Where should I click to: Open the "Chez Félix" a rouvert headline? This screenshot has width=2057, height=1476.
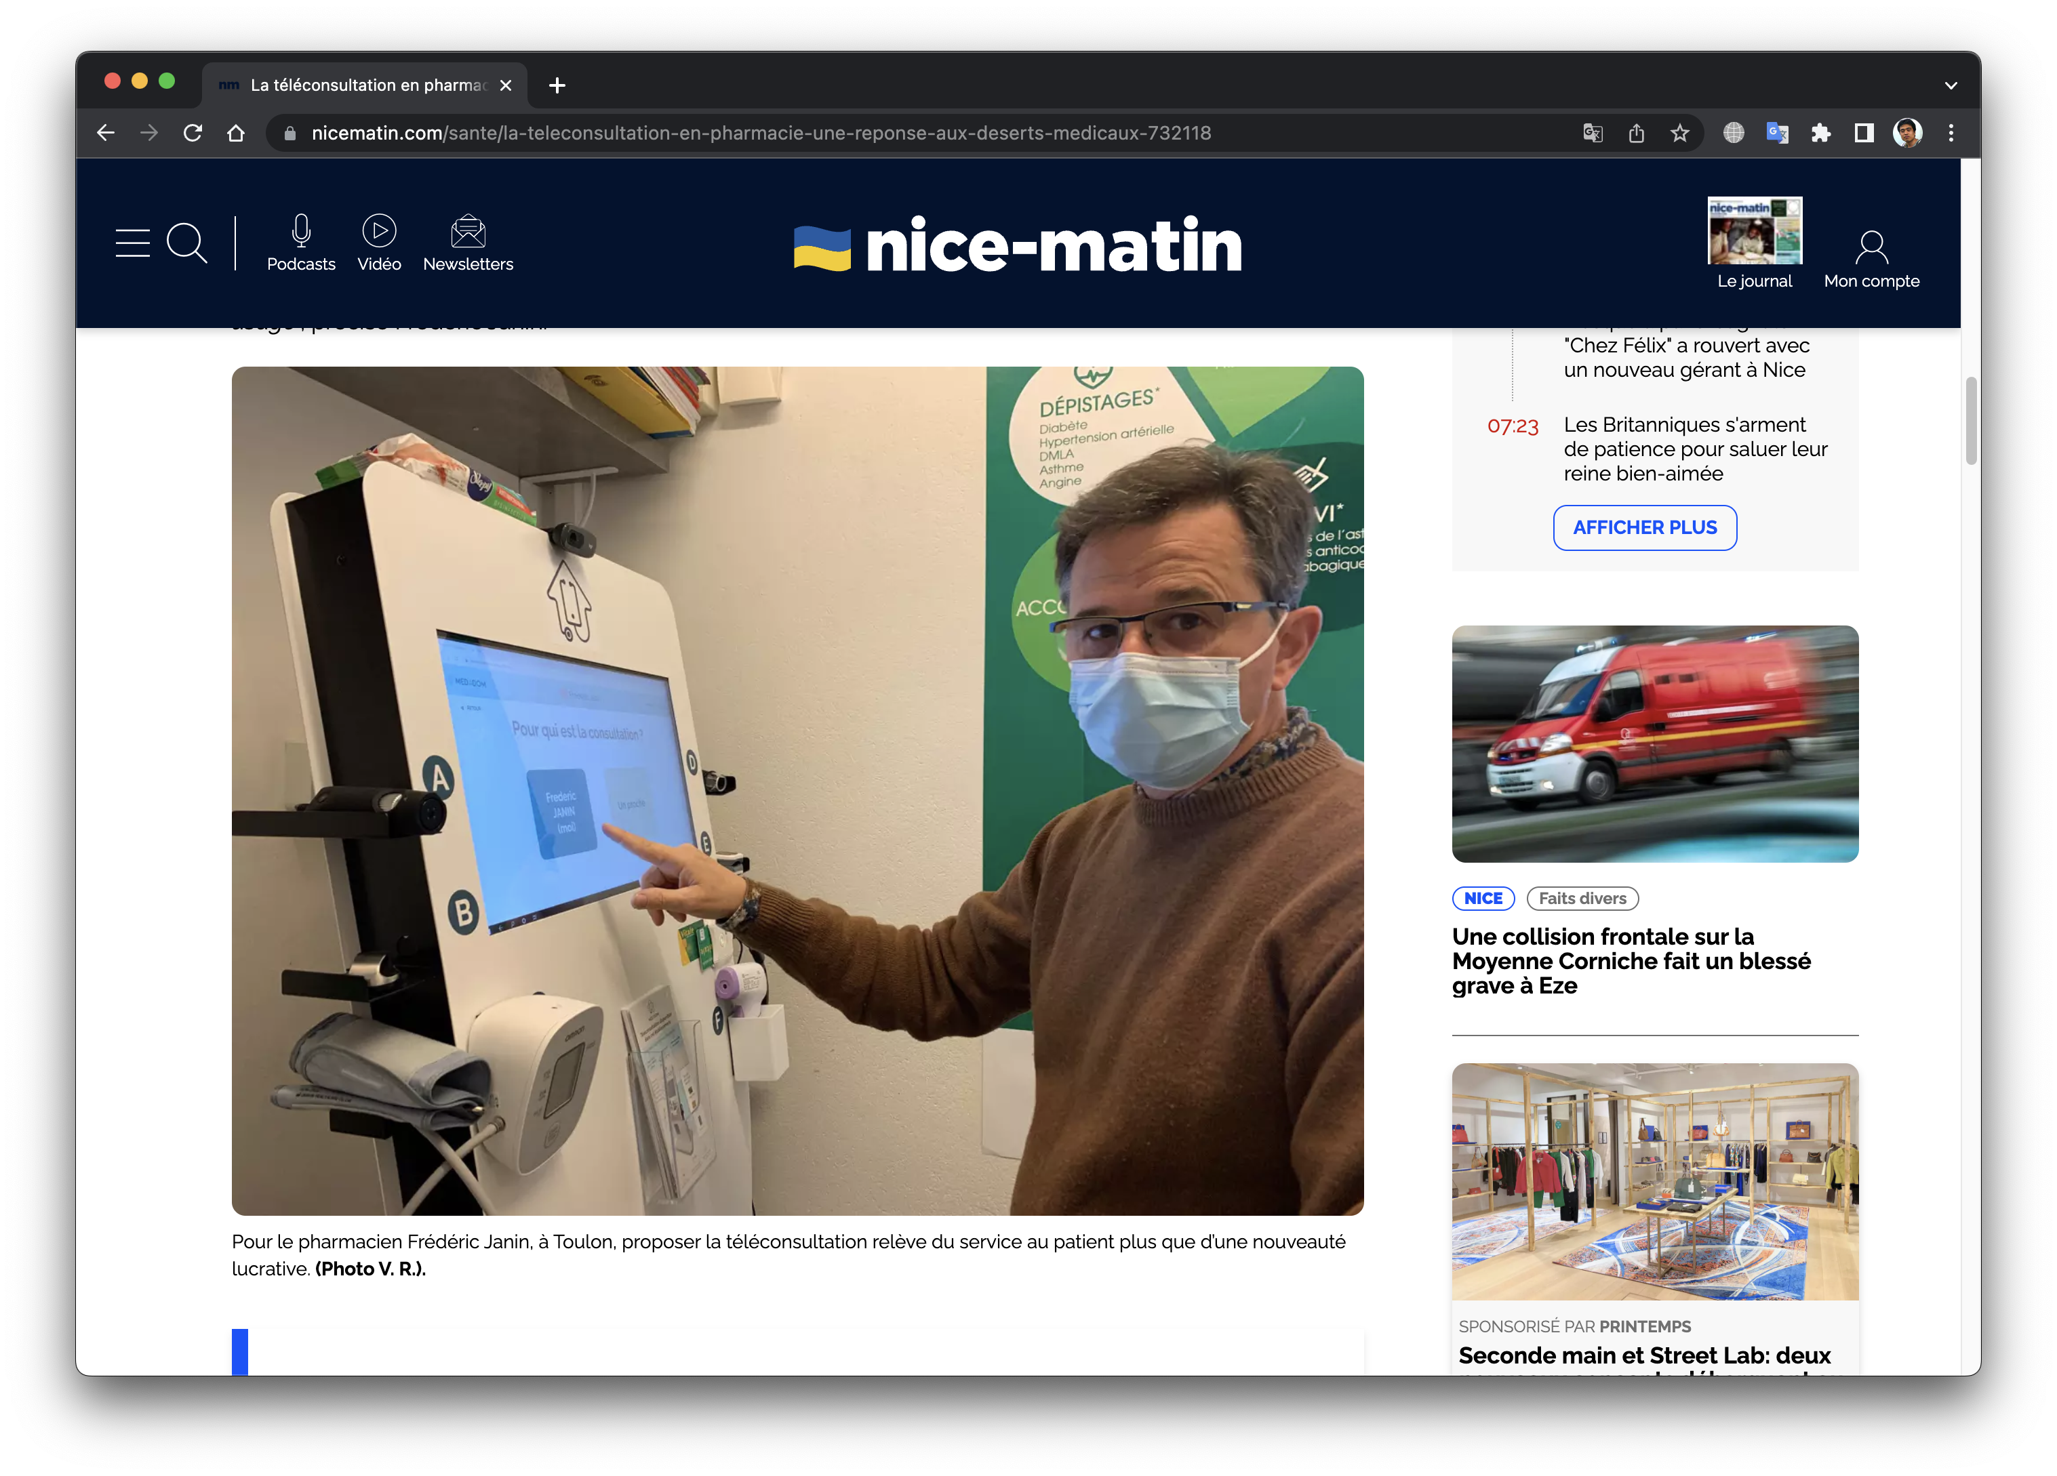pyautogui.click(x=1686, y=357)
